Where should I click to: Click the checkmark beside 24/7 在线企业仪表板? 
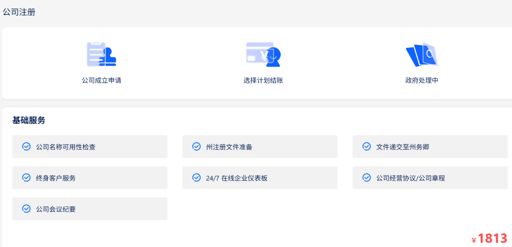(x=197, y=178)
